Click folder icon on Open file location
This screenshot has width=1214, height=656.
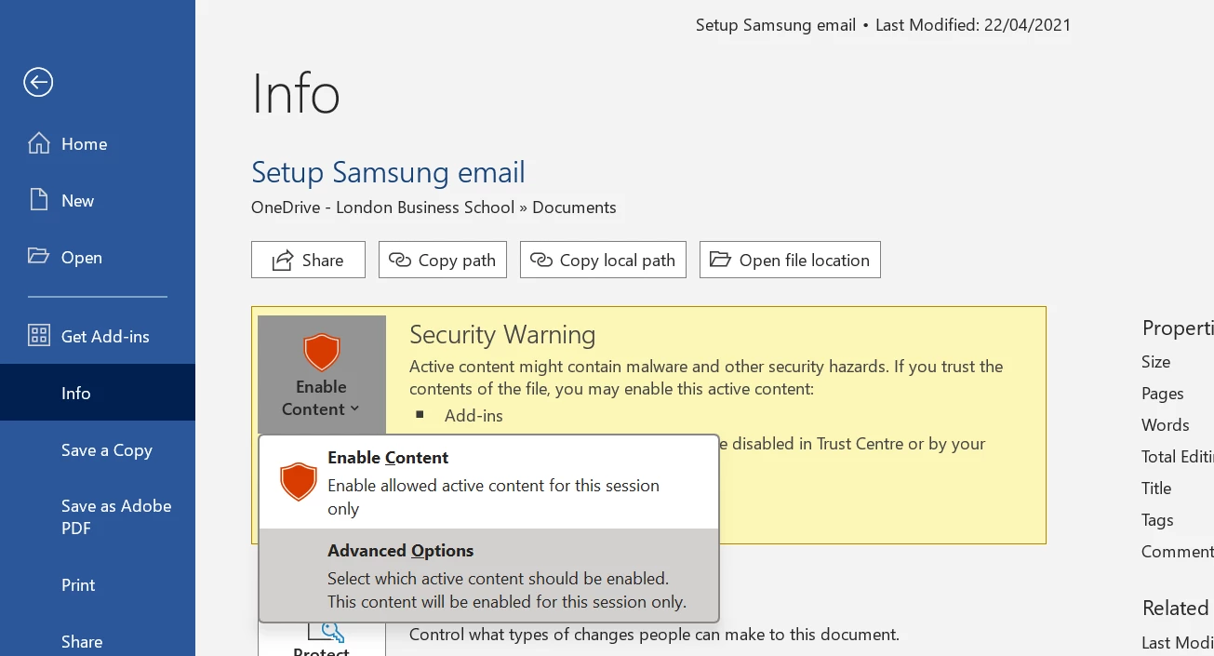pyautogui.click(x=720, y=260)
